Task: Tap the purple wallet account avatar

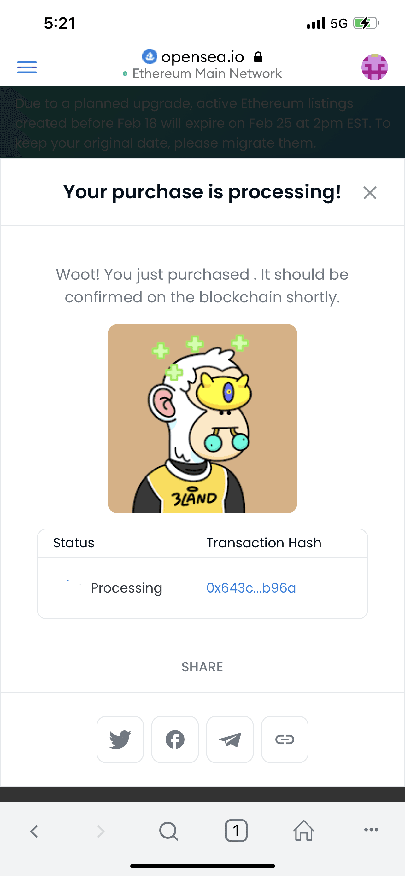Action: pos(374,67)
